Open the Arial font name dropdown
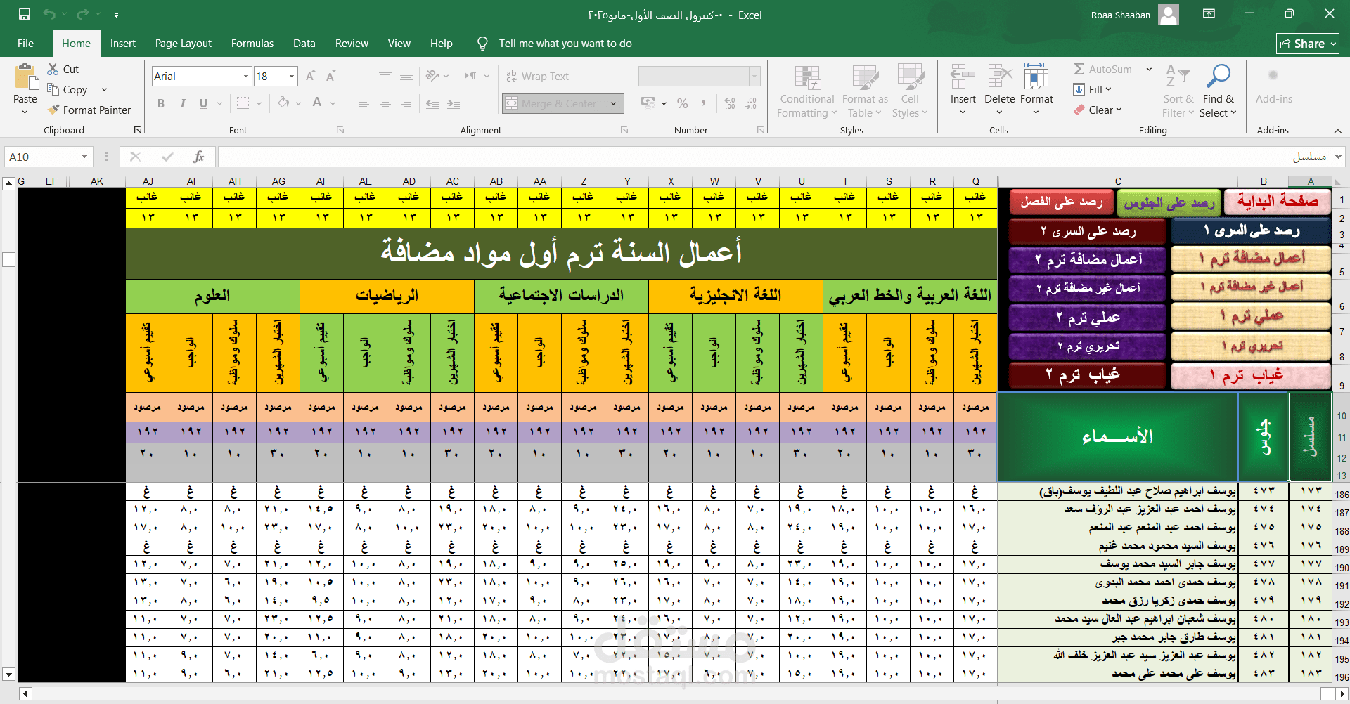 (246, 76)
